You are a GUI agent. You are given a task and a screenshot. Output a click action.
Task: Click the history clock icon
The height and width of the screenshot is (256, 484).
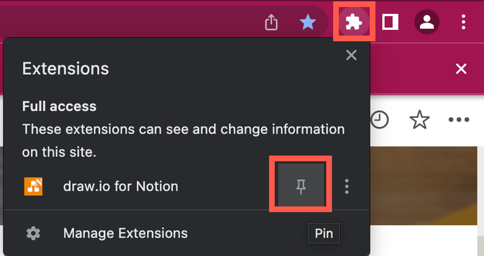tap(380, 119)
